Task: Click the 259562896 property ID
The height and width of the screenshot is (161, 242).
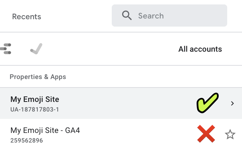Action: tap(27, 140)
